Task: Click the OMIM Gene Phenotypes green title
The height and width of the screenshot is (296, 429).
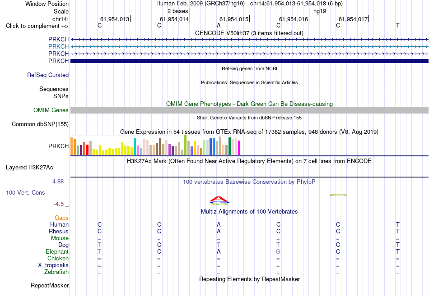Action: click(249, 104)
